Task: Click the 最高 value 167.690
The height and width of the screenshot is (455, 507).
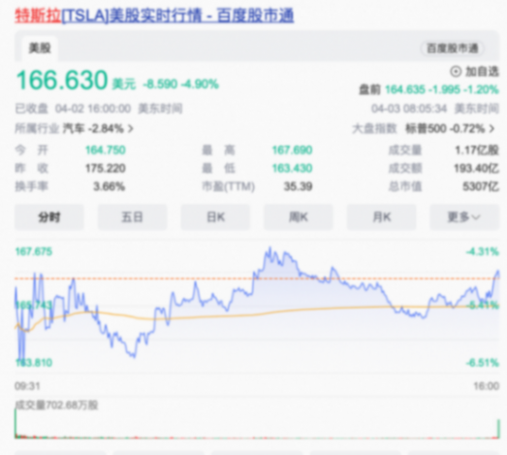Action: pyautogui.click(x=293, y=150)
